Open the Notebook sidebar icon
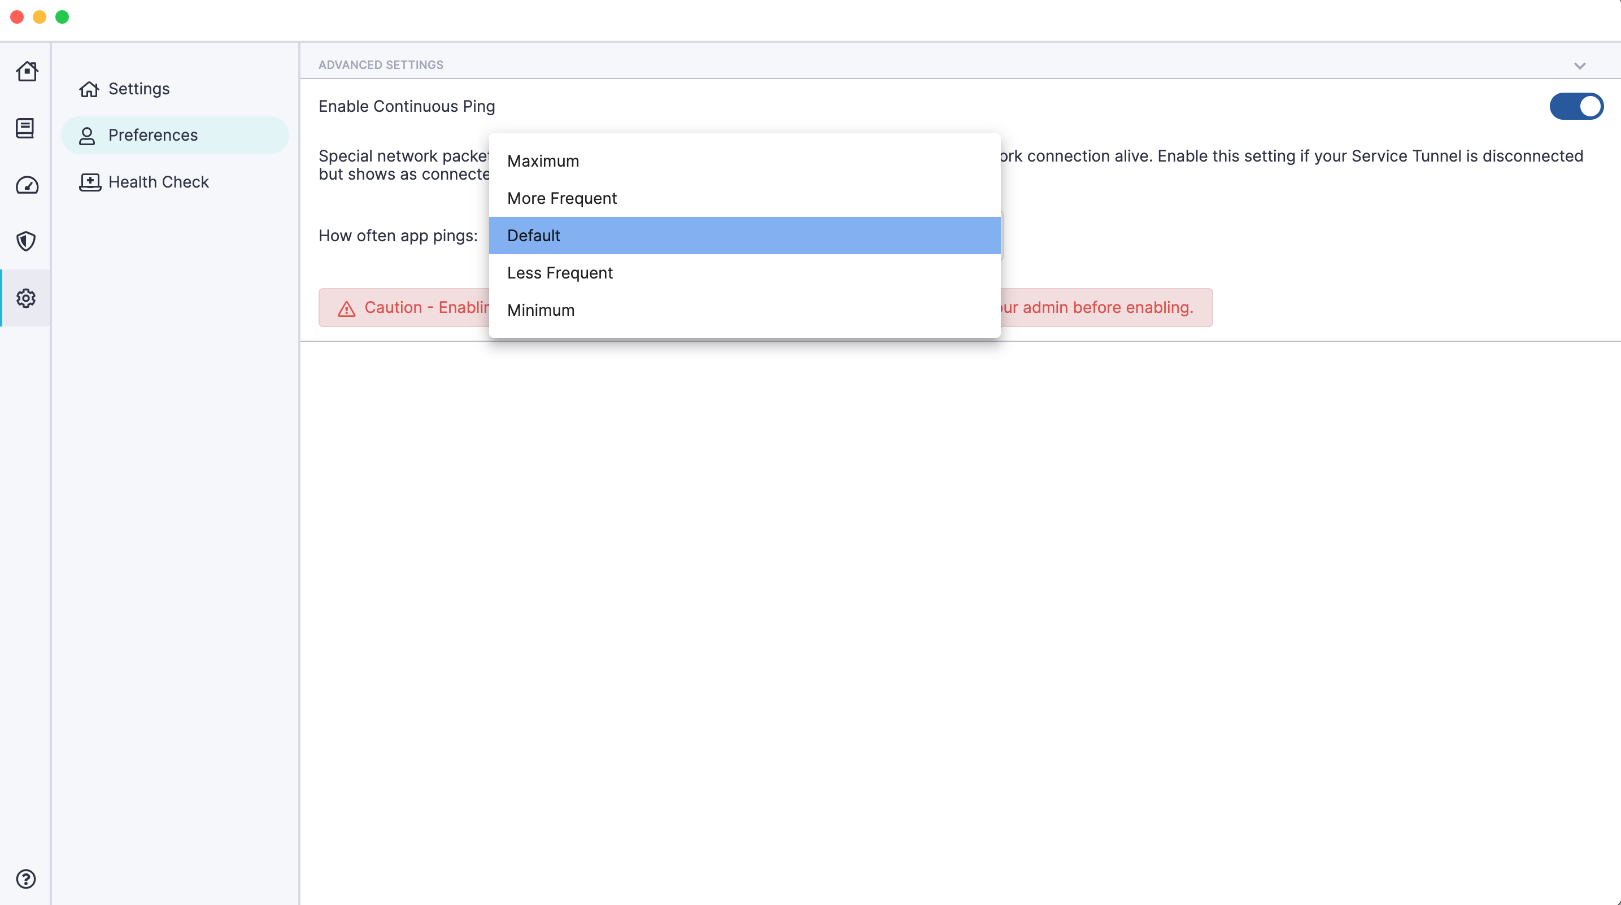The height and width of the screenshot is (905, 1621). tap(25, 128)
